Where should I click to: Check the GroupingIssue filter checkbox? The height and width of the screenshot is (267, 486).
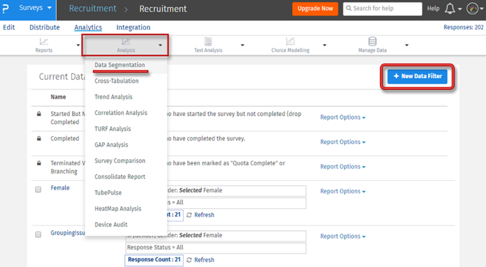pyautogui.click(x=38, y=234)
